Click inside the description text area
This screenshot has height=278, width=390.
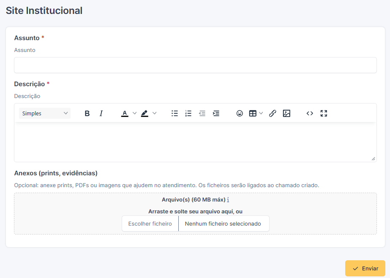195,142
